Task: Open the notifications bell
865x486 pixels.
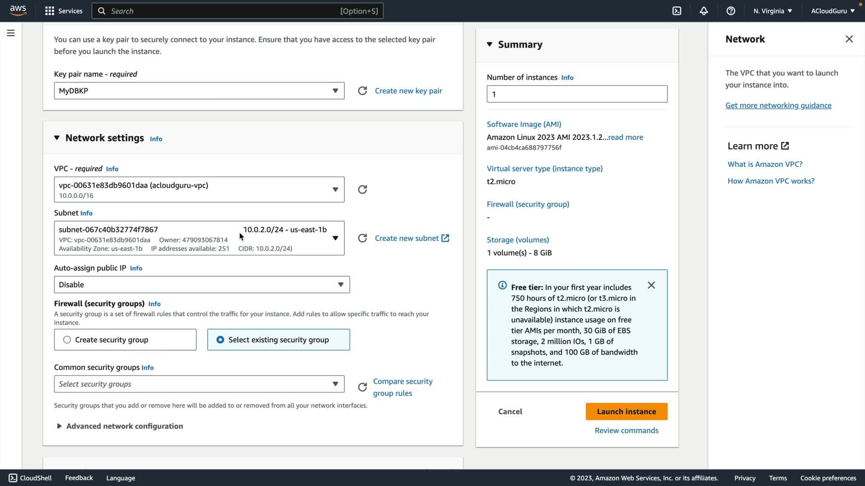Action: pyautogui.click(x=704, y=11)
